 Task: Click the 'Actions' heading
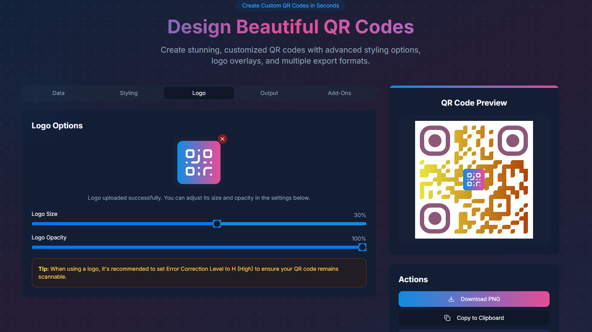[x=413, y=279]
